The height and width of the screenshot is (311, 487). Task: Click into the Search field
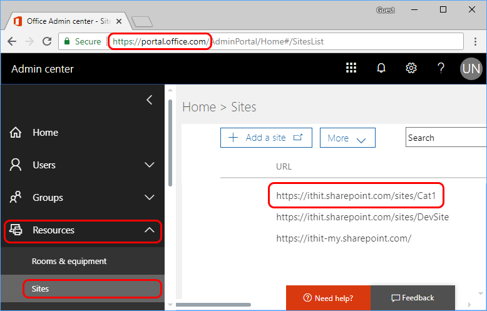[446, 138]
